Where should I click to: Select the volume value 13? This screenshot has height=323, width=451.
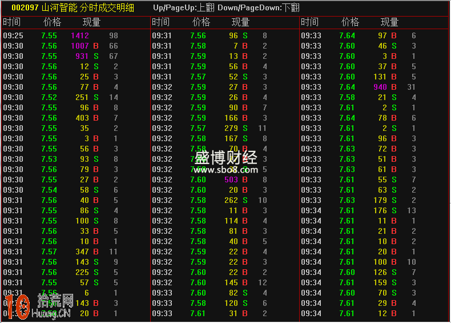(x=233, y=56)
